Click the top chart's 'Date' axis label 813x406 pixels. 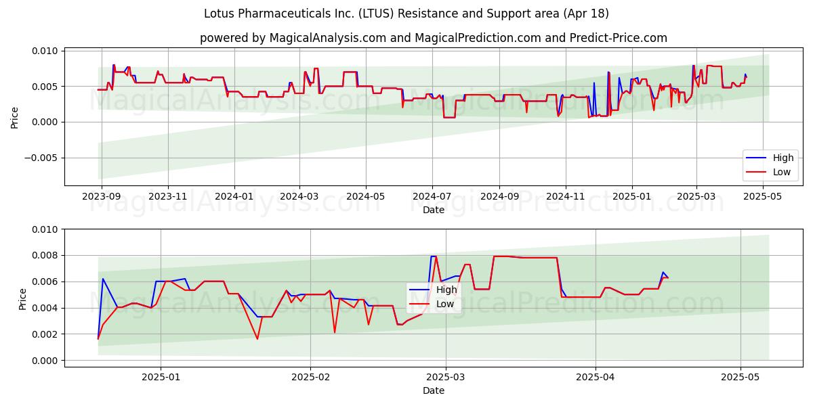434,210
